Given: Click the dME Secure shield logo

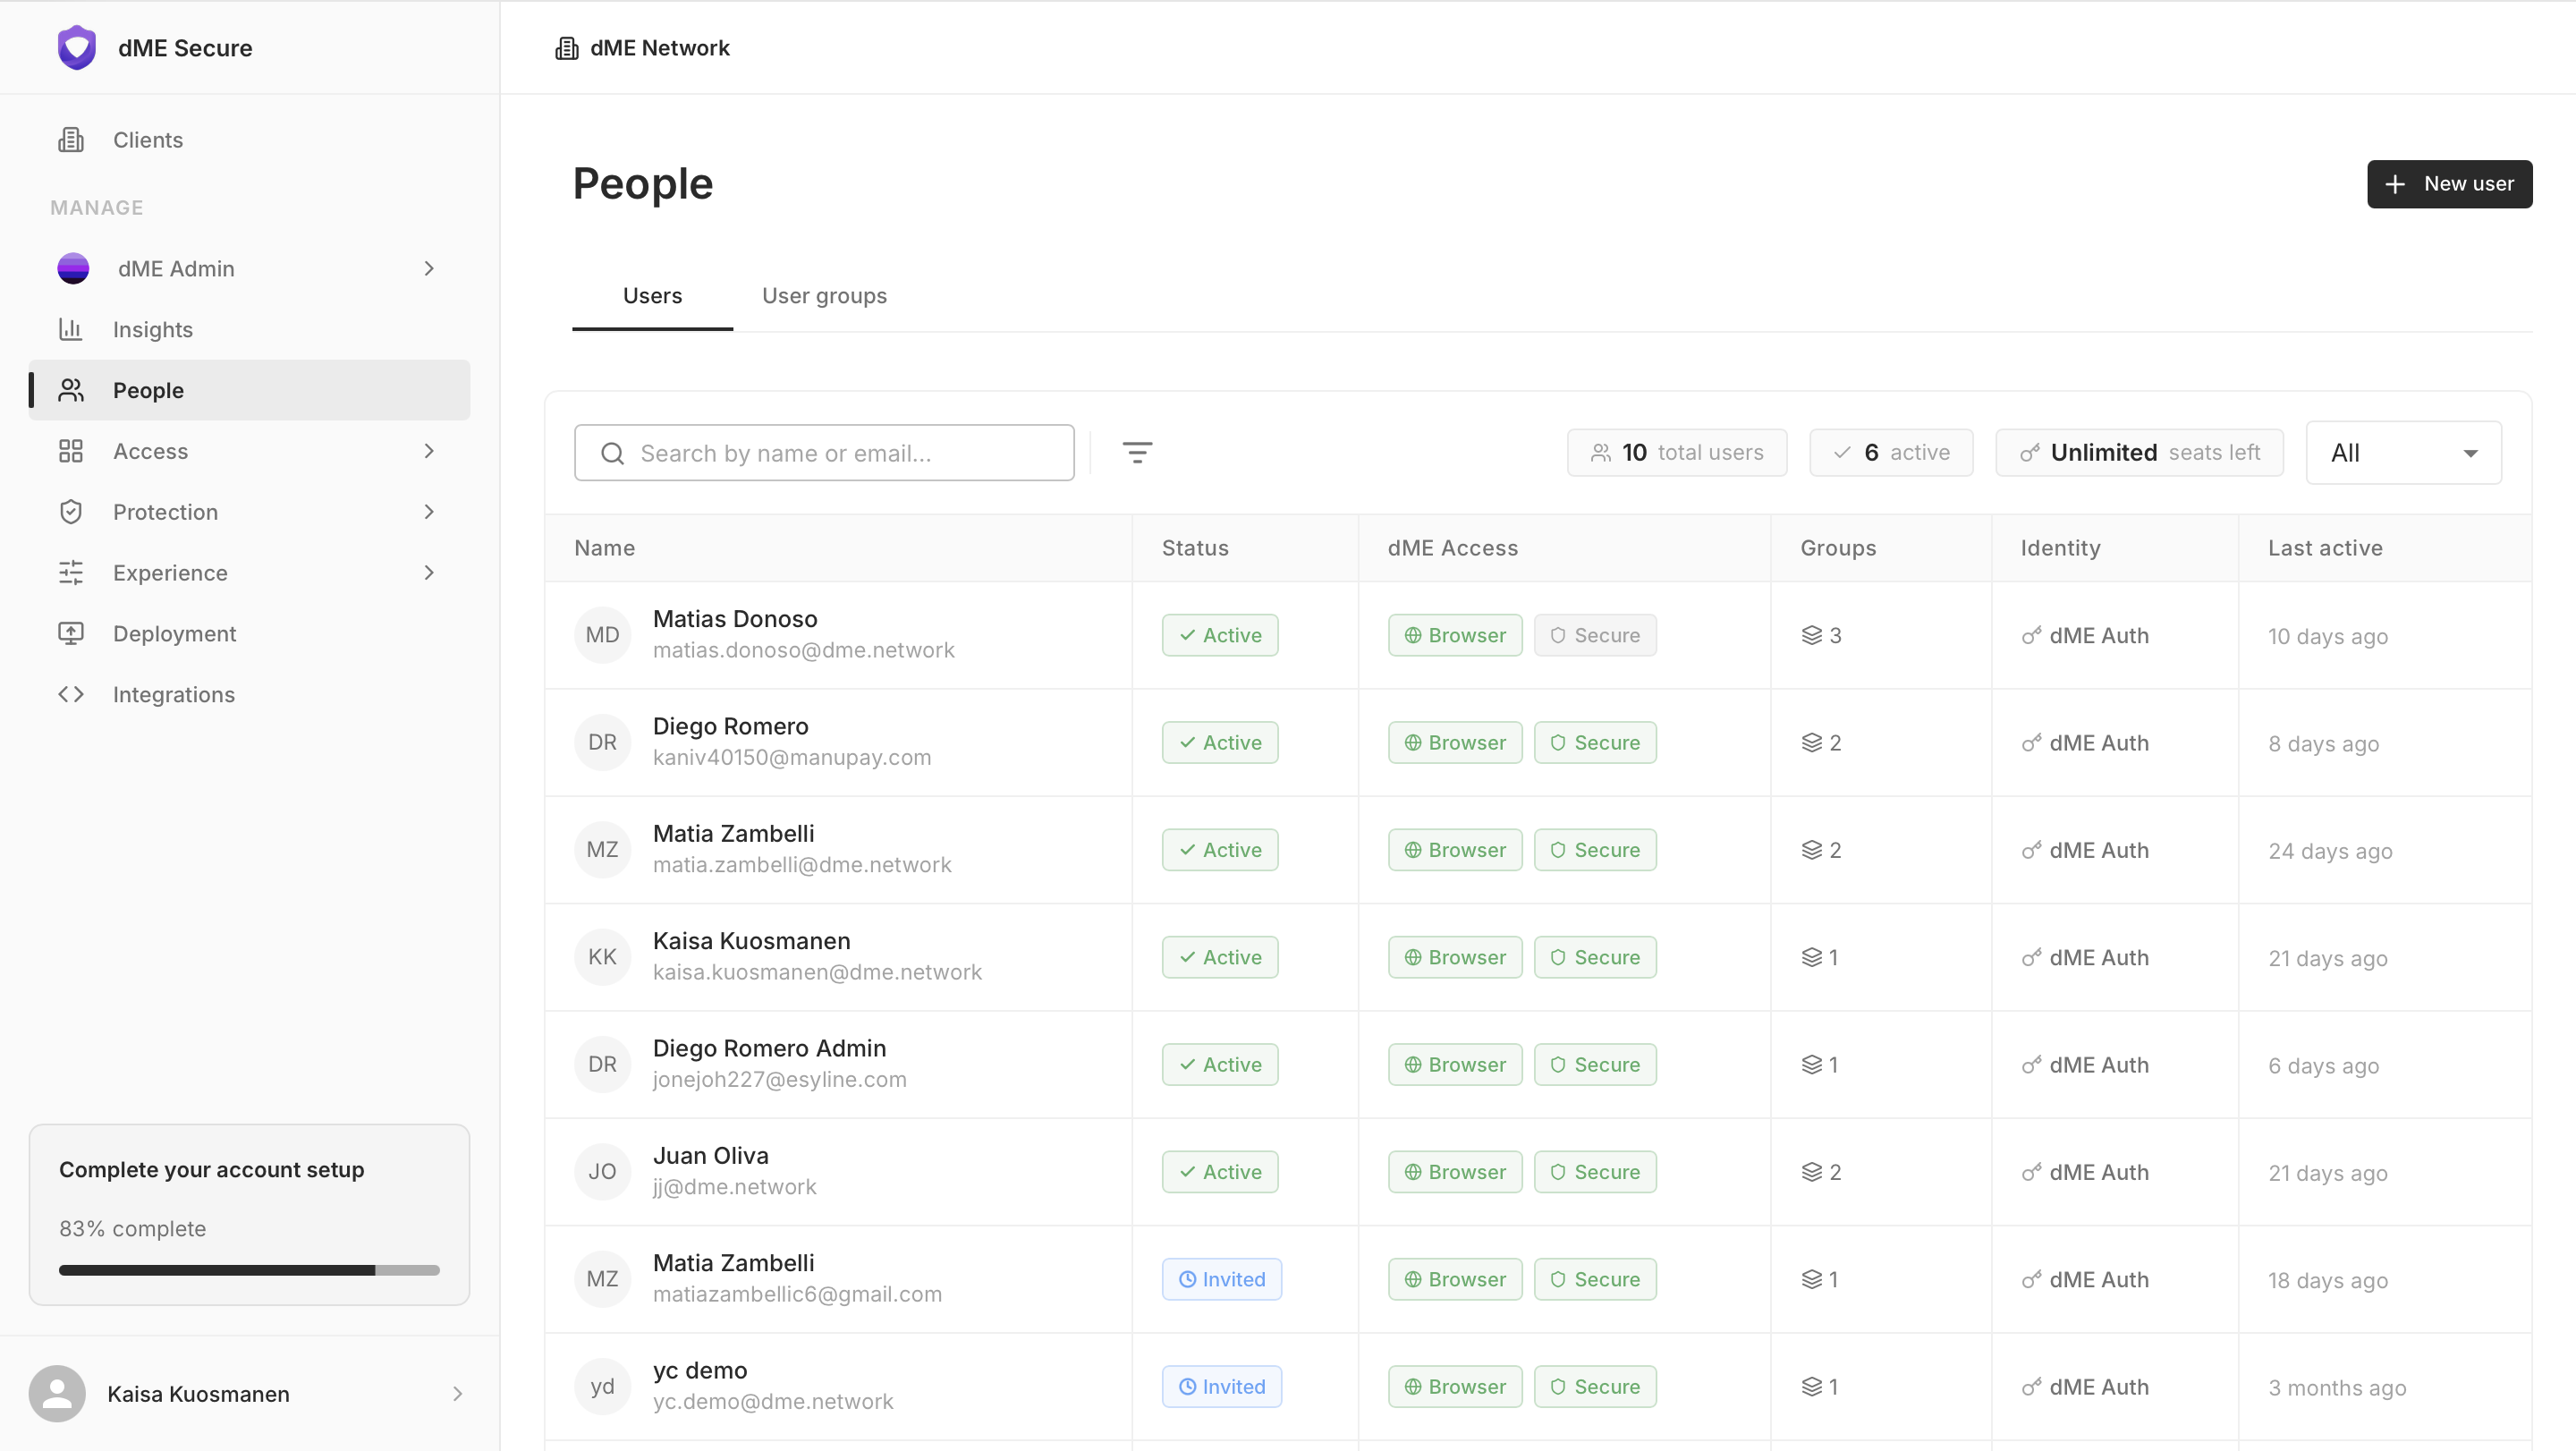Looking at the screenshot, I should pos(77,47).
